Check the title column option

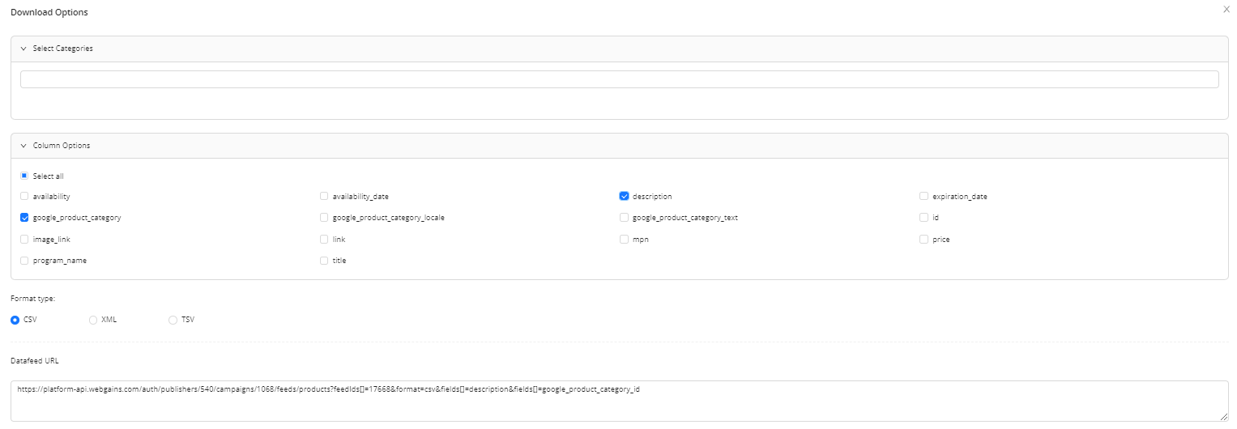click(324, 261)
